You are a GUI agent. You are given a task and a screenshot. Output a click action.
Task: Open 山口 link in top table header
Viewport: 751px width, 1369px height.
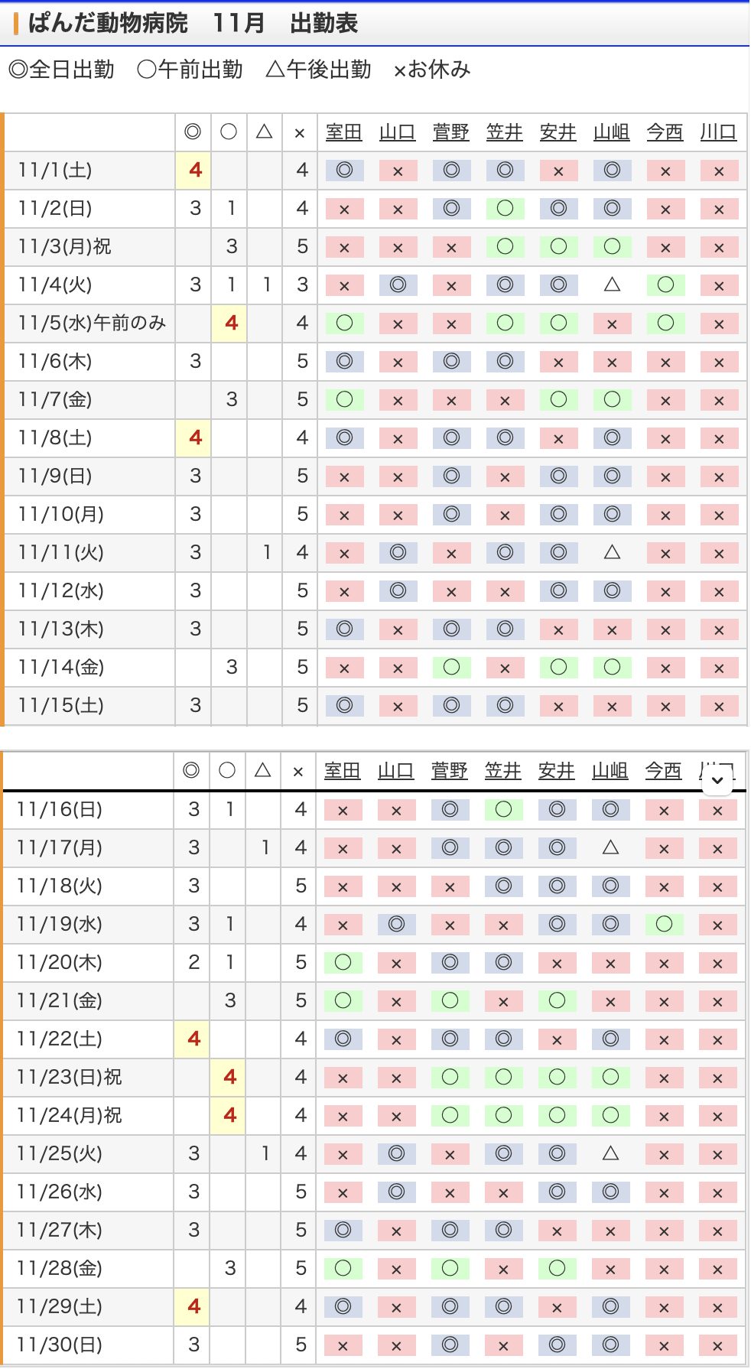pos(397,132)
